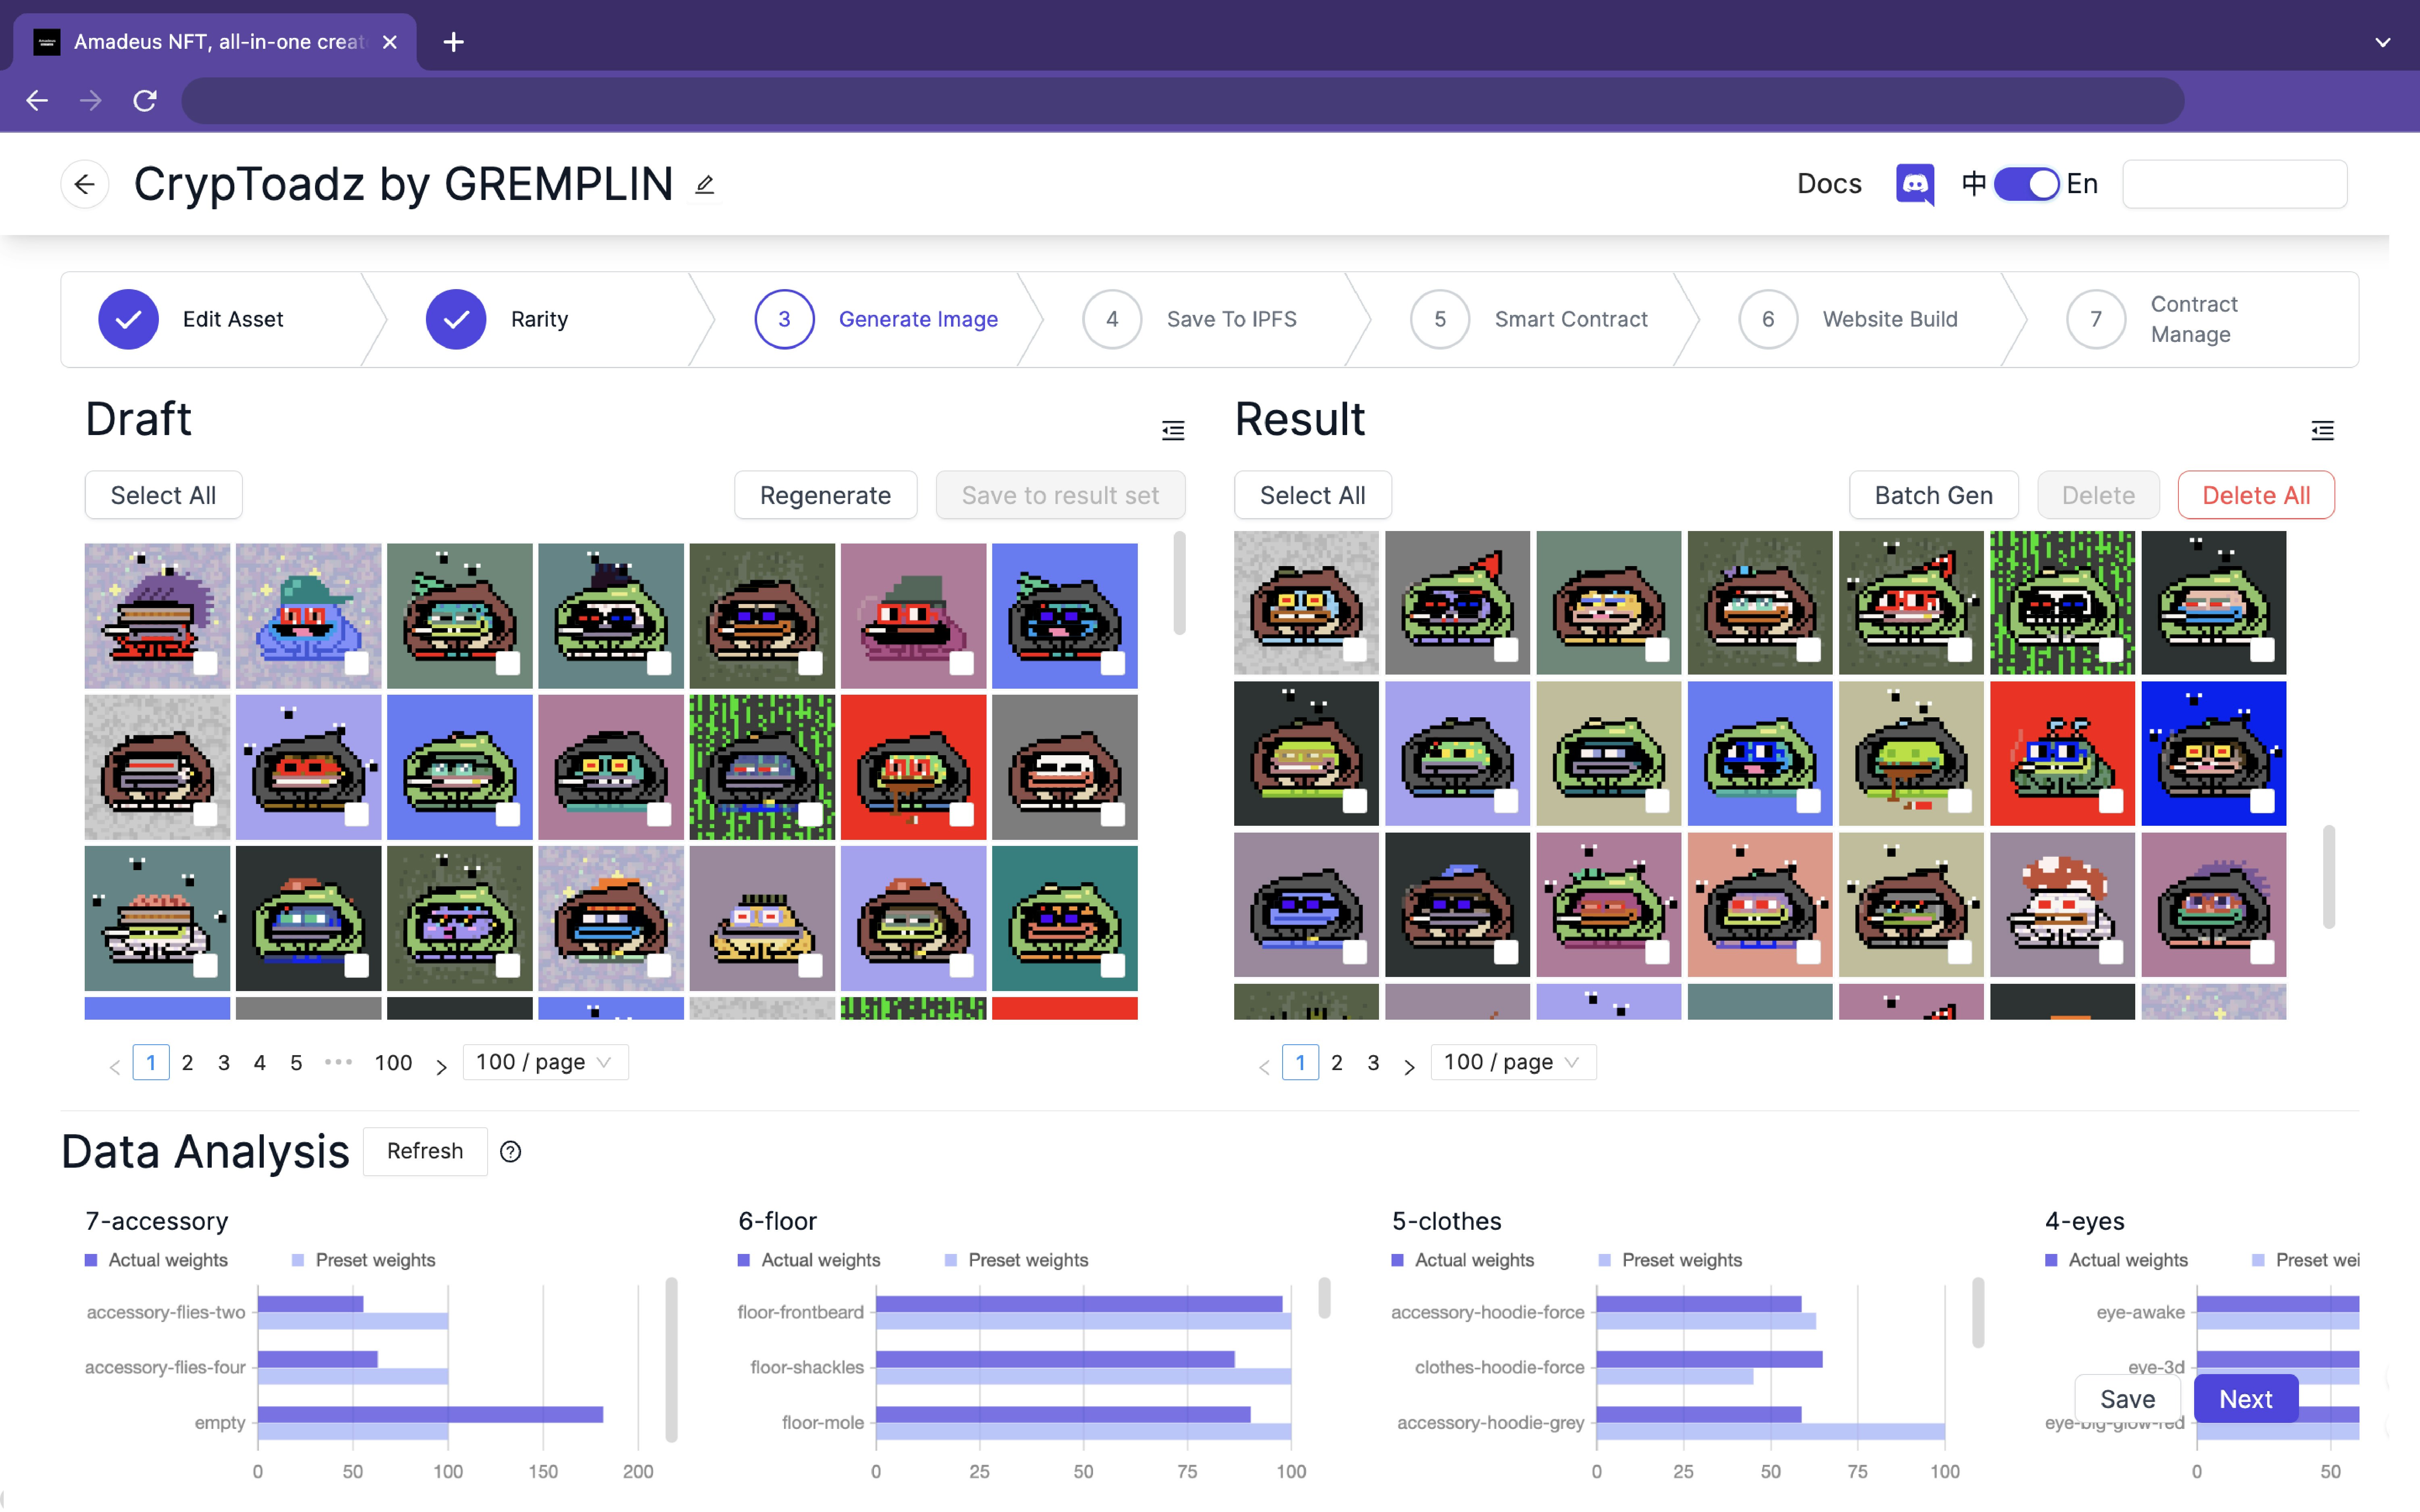The height and width of the screenshot is (1512, 2420).
Task: Click the Delete button in Result
Action: tap(2098, 495)
